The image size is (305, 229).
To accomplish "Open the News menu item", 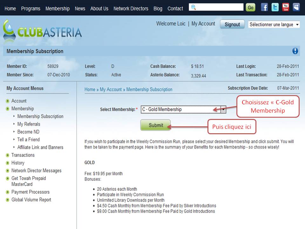I will [x=80, y=9].
